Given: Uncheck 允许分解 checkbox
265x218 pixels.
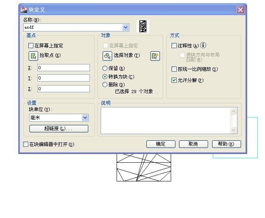Looking at the screenshot, I should (174, 80).
